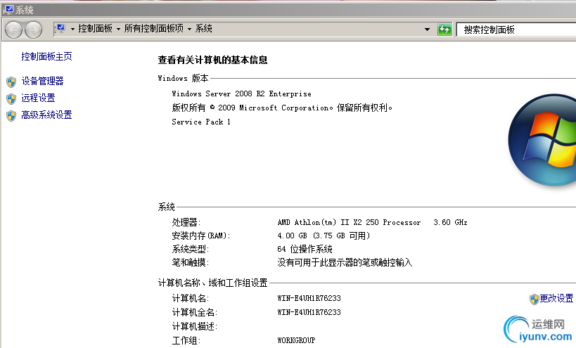This screenshot has width=576, height=348.
Task: Click the Forward navigation arrow button
Action: point(34,30)
